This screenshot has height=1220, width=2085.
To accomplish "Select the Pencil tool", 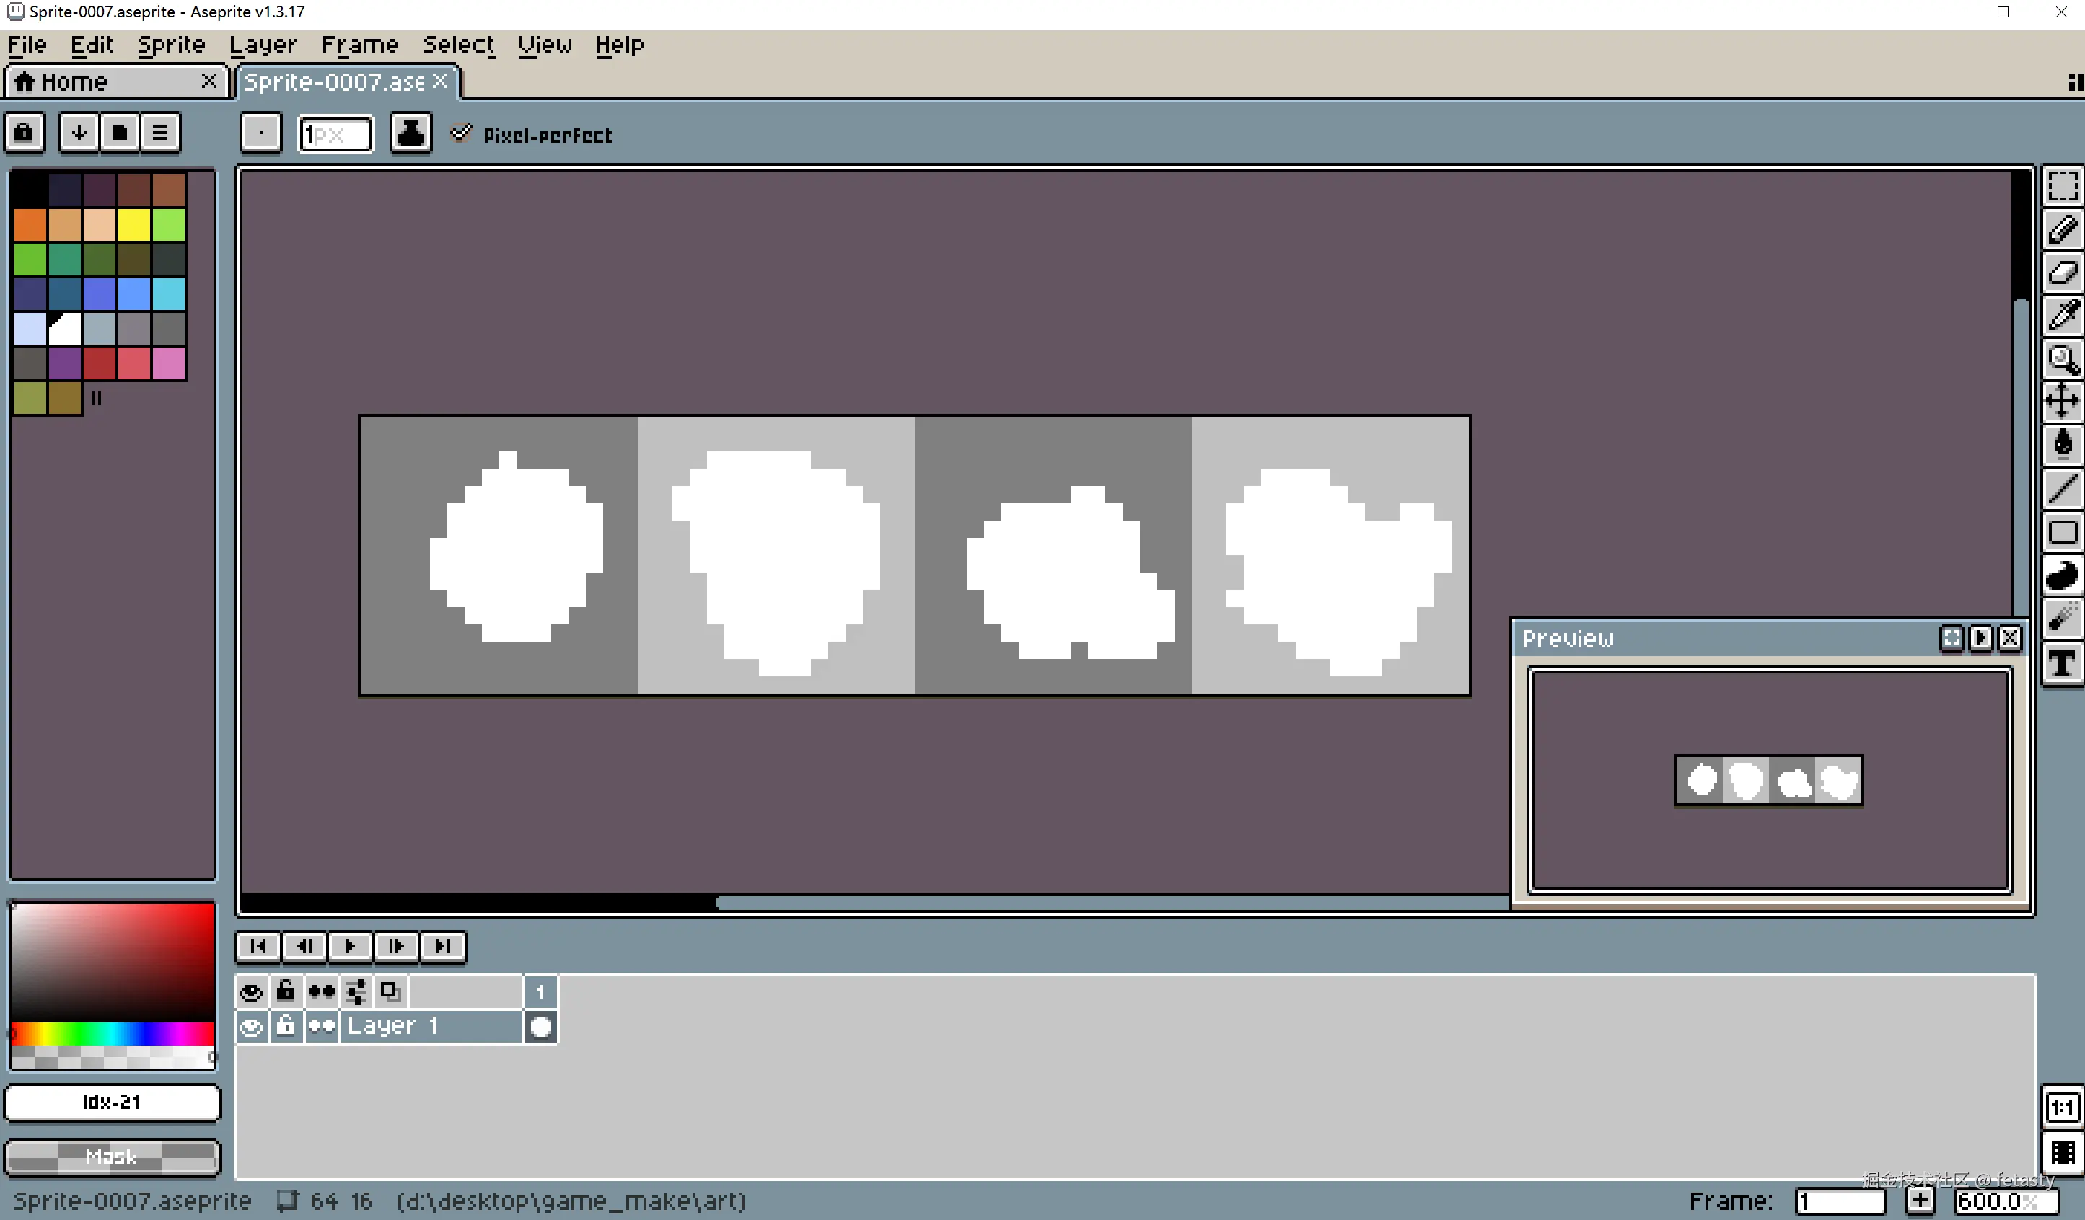I will tap(2062, 230).
